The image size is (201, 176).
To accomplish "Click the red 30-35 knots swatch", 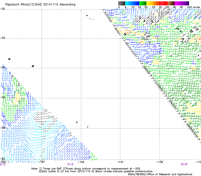I will click(x=164, y=3).
